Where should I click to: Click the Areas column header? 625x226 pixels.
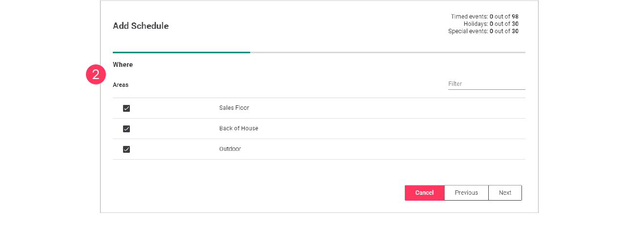click(121, 85)
